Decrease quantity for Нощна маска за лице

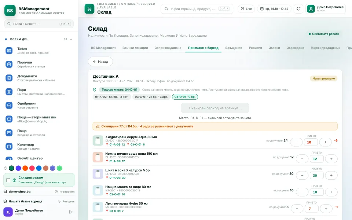coord(302,192)
